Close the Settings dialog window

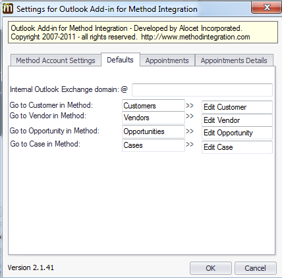pos(266,7)
